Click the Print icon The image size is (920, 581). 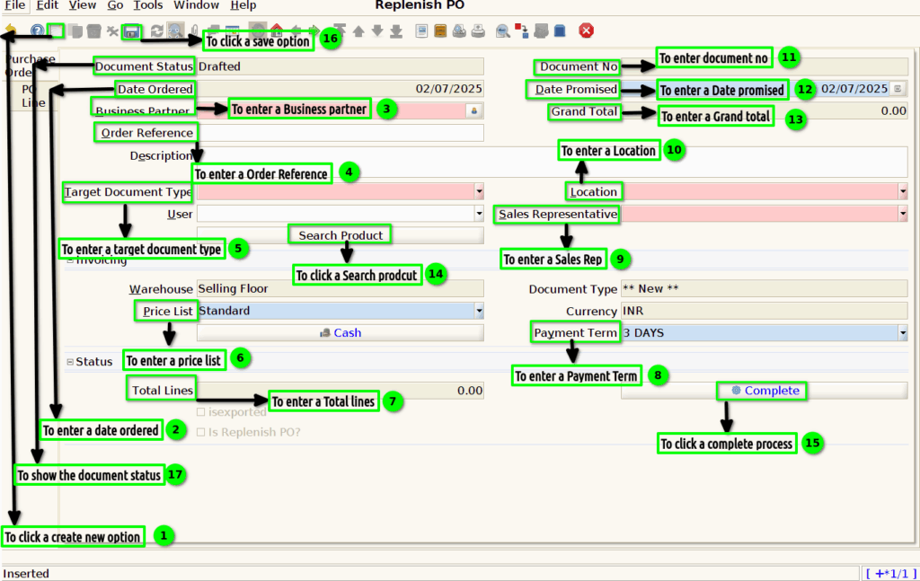click(478, 31)
